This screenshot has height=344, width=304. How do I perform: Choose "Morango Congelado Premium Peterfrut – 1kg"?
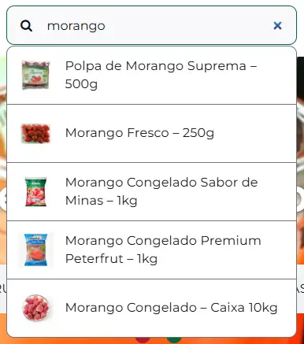pos(151,250)
